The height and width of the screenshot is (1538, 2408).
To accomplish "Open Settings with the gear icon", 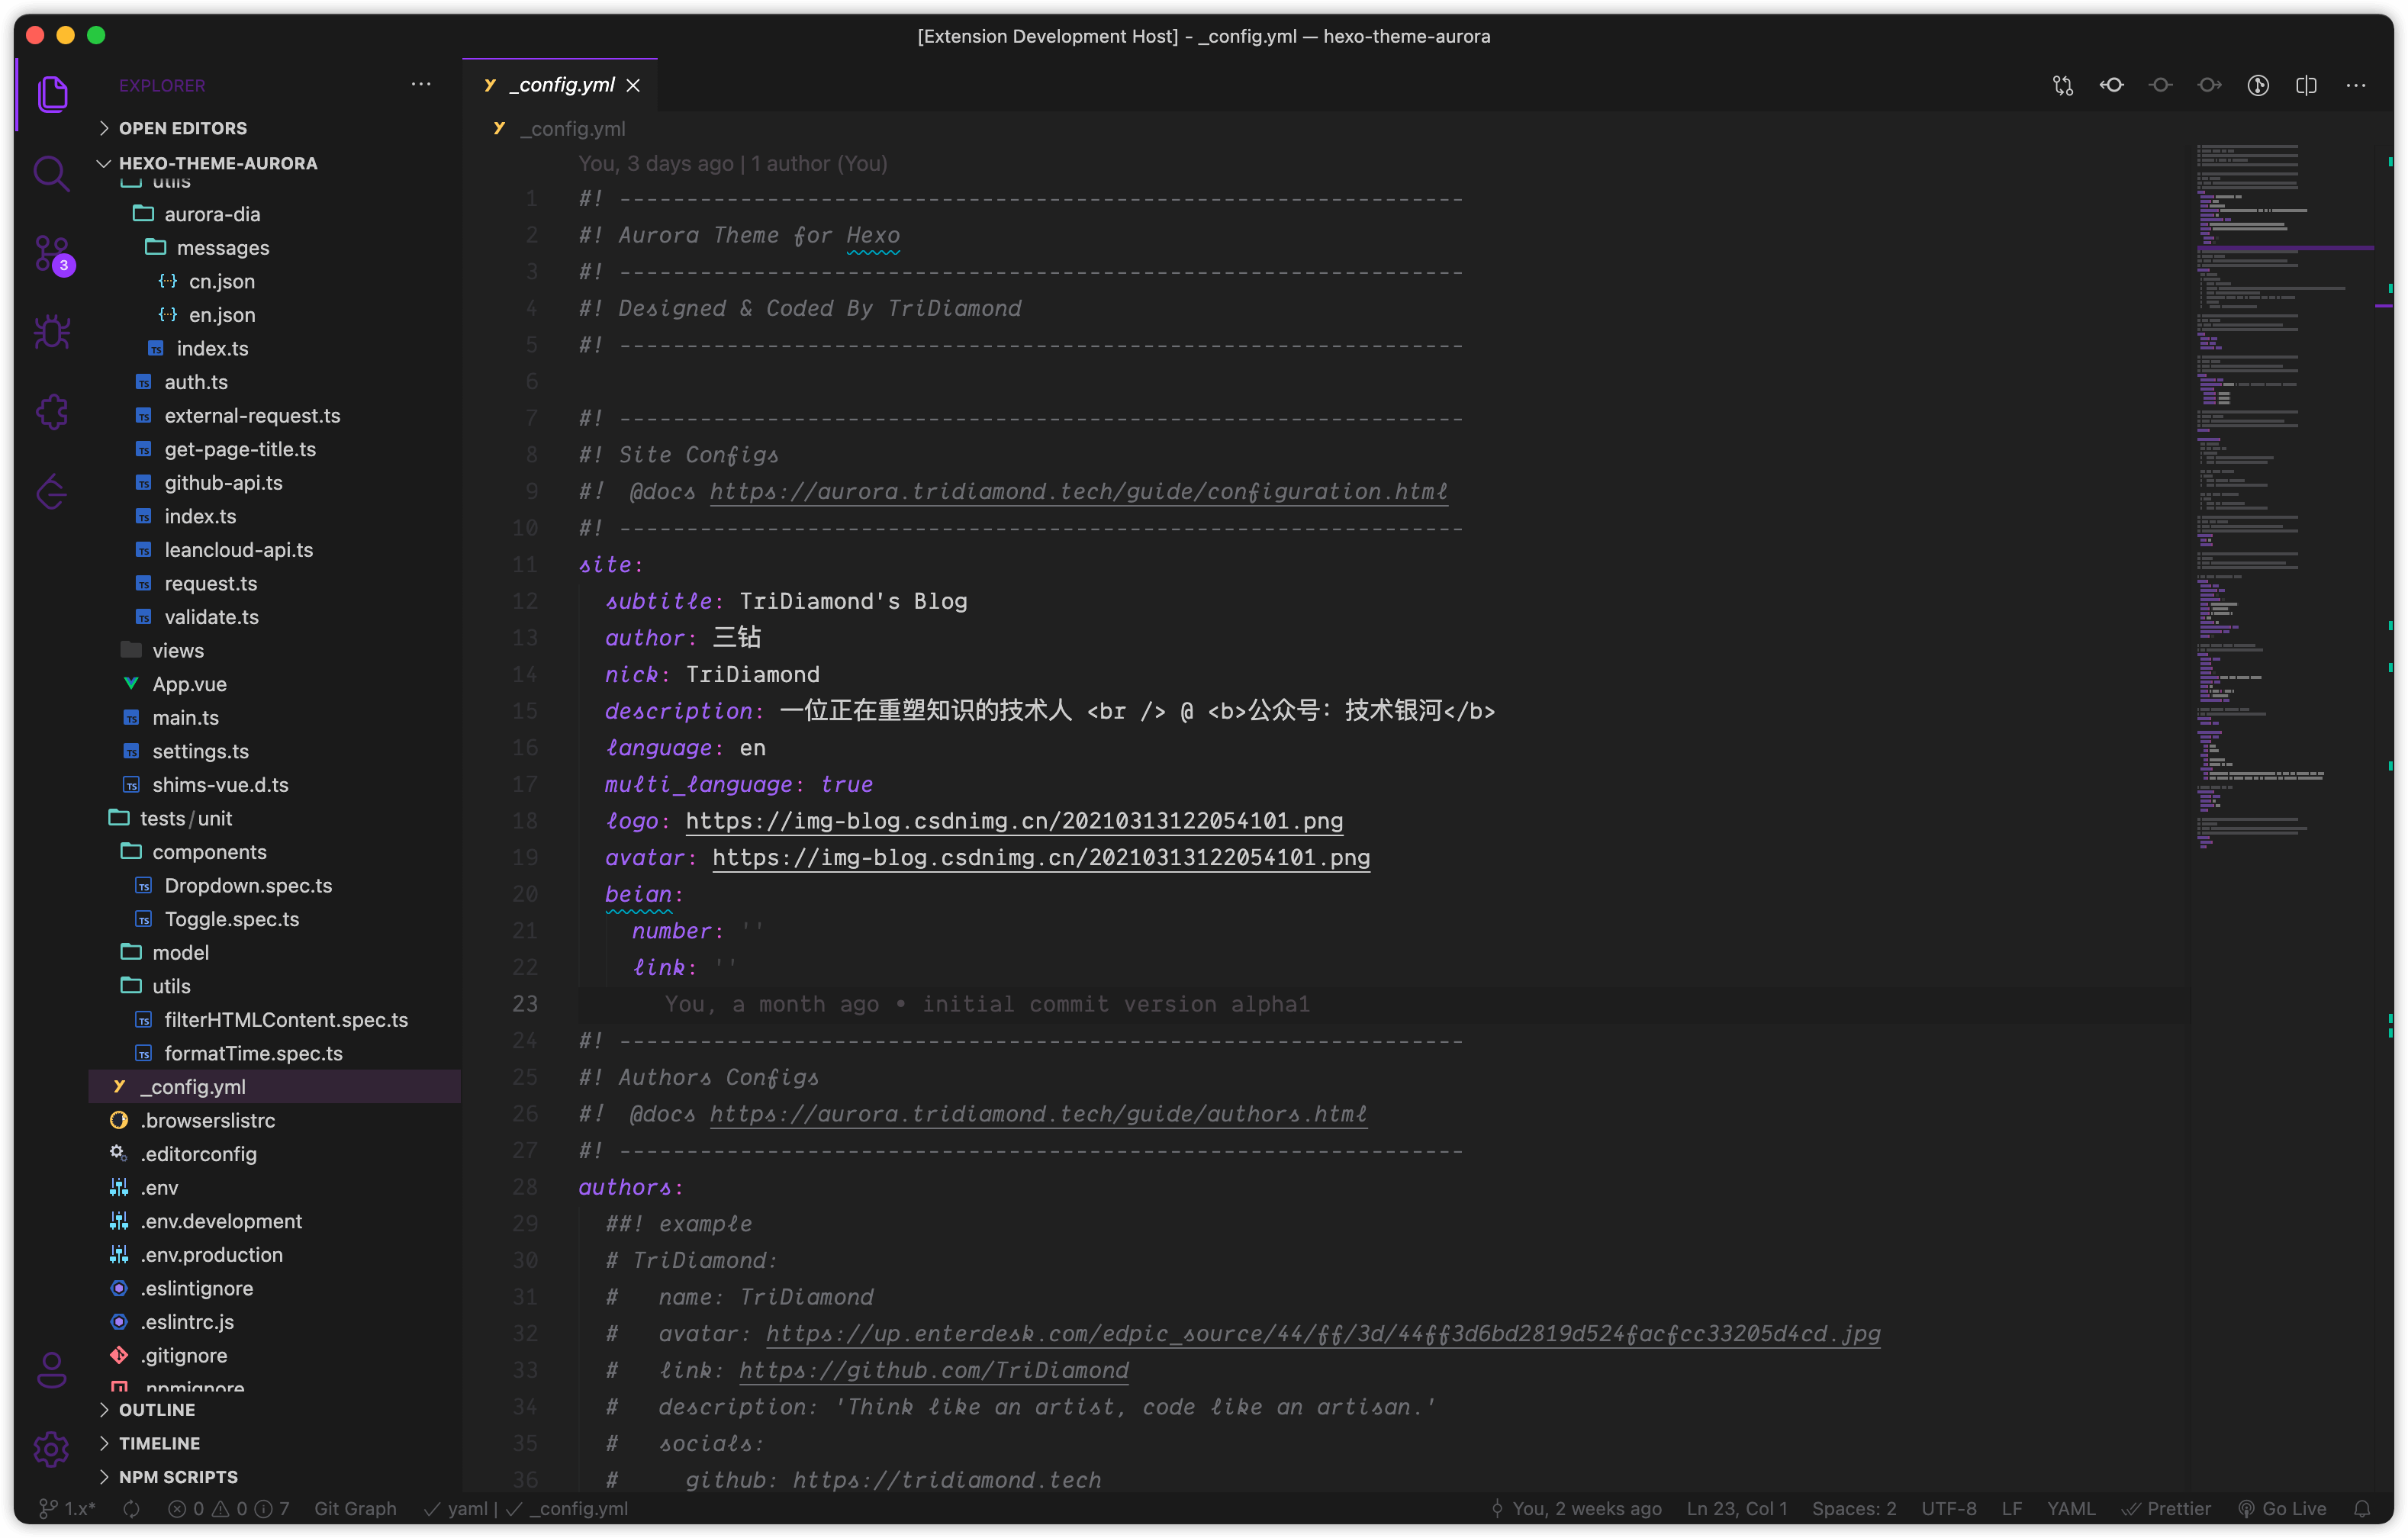I will coord(51,1449).
